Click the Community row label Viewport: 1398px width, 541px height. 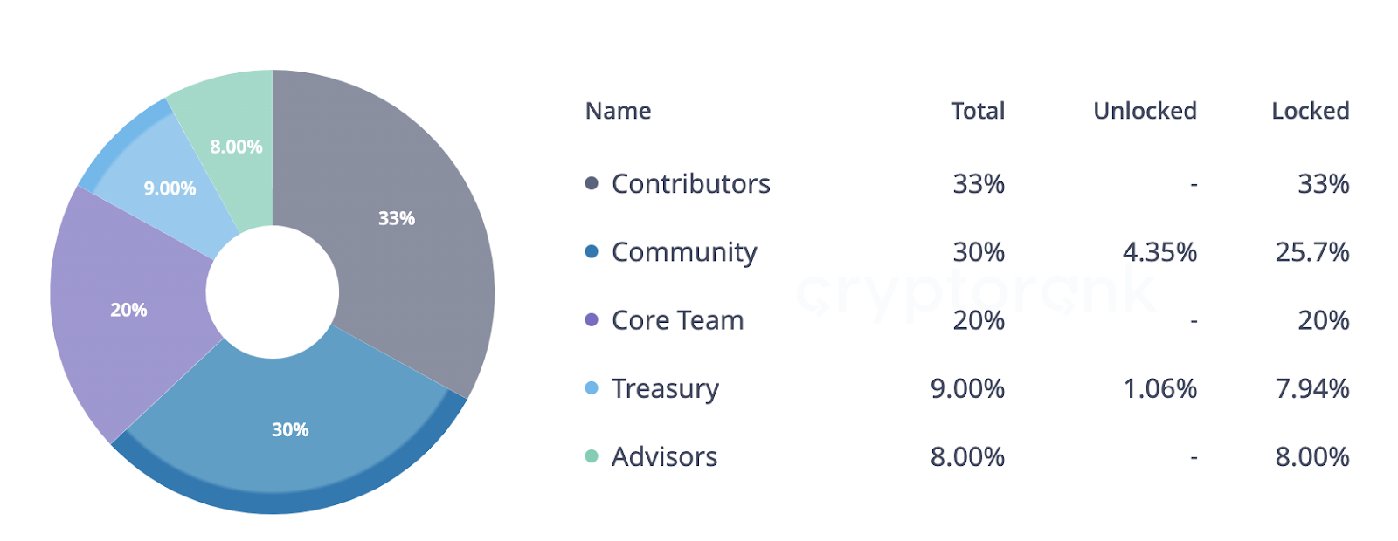(684, 252)
